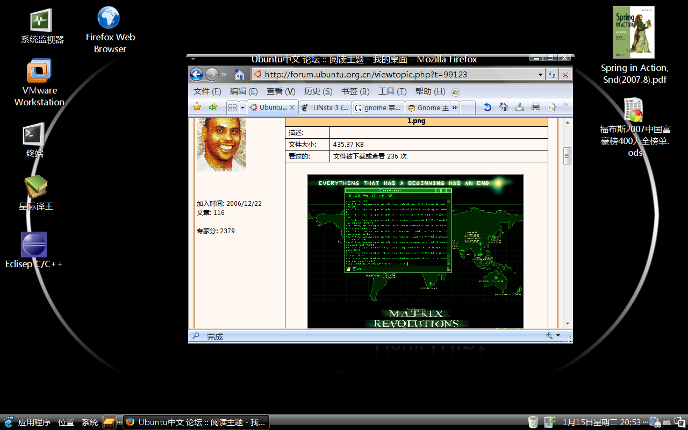
Task: Open the Spring in Action PDF desktop file
Action: pyautogui.click(x=634, y=45)
